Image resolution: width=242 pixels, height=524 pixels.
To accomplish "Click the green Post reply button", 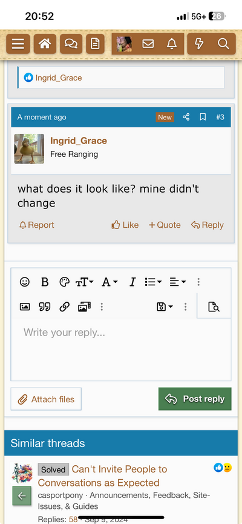I will (195, 399).
